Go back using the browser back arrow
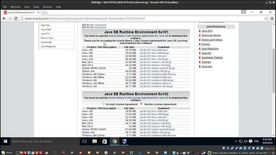This screenshot has width=276, height=155. tap(4, 19)
